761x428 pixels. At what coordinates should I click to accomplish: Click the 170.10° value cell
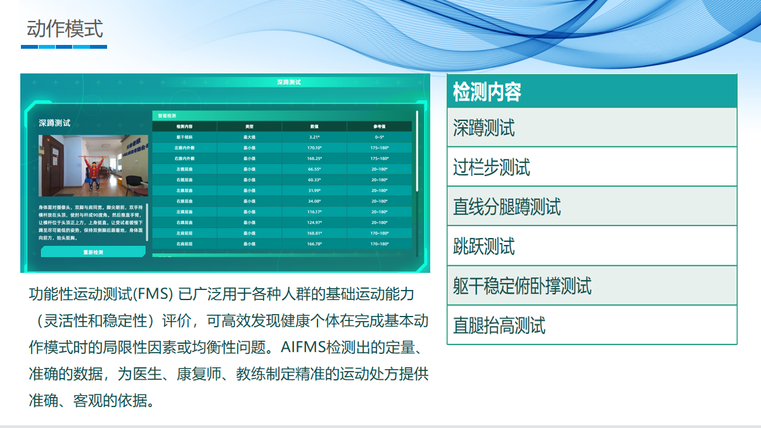314,148
